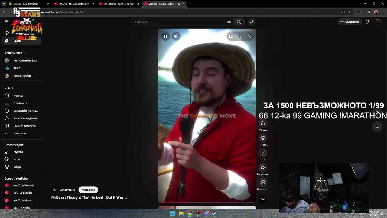
Task: Switch to A Customer Found Us on Yelp tab
Action: coord(119,4)
